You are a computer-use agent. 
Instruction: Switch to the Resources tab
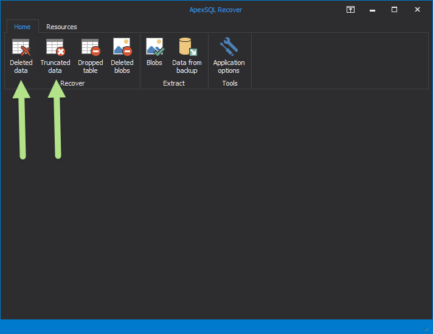(61, 27)
